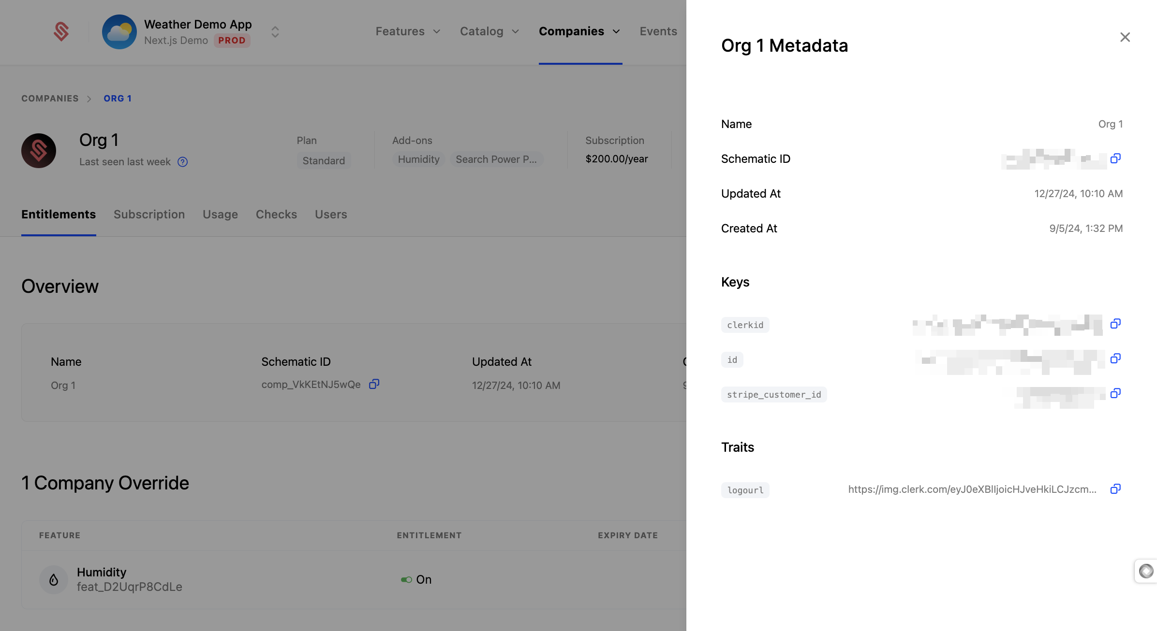Click the Humidity feature droplet icon
This screenshot has width=1157, height=631.
(x=53, y=579)
